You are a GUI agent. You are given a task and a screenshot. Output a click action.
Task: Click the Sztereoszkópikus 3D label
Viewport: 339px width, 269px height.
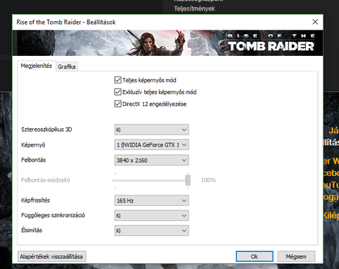click(47, 130)
